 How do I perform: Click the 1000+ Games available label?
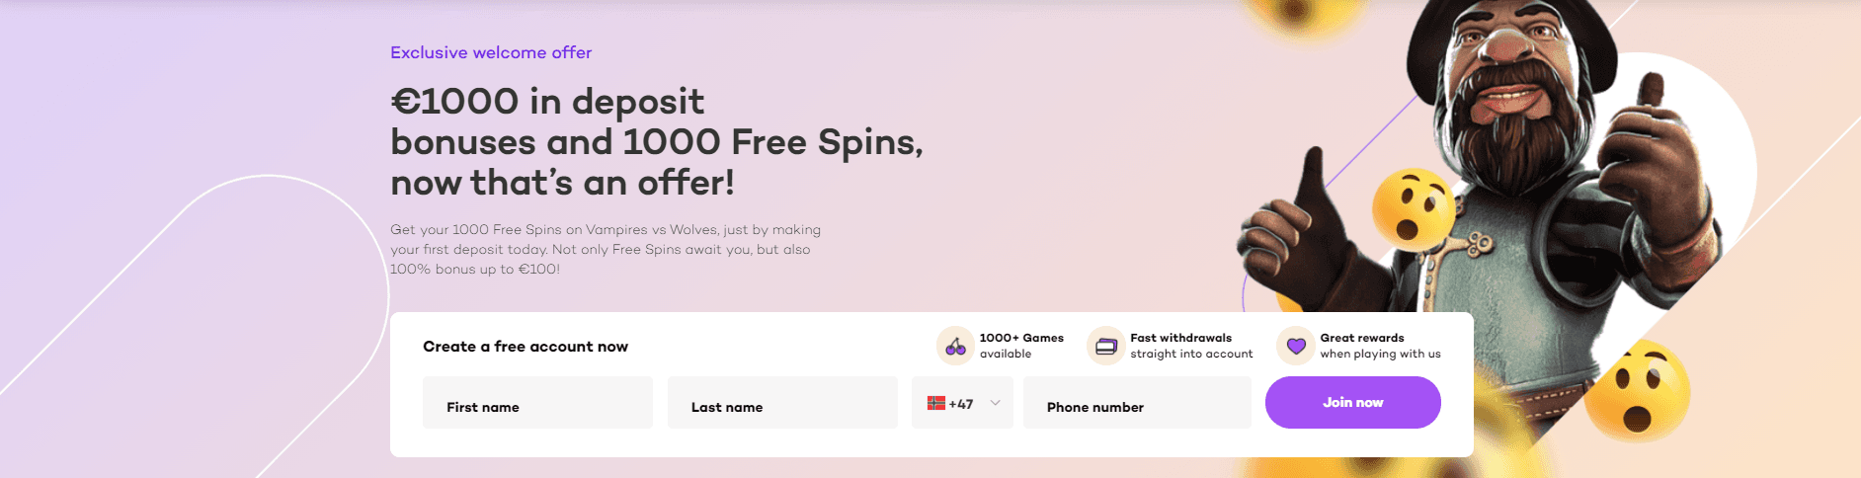coord(1021,346)
